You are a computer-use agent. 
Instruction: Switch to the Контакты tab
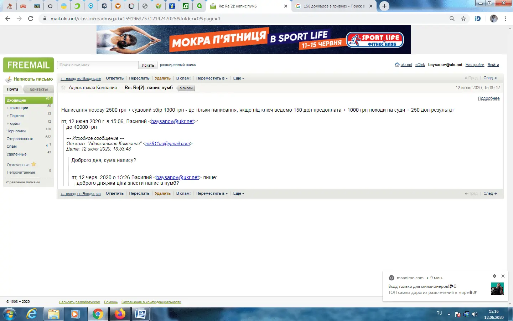point(38,89)
